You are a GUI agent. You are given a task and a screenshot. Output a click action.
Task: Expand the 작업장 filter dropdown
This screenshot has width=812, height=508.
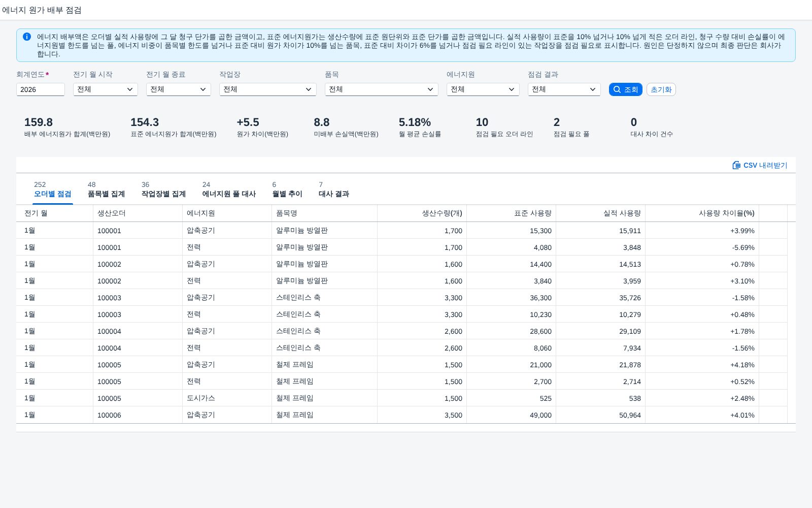[x=267, y=89]
